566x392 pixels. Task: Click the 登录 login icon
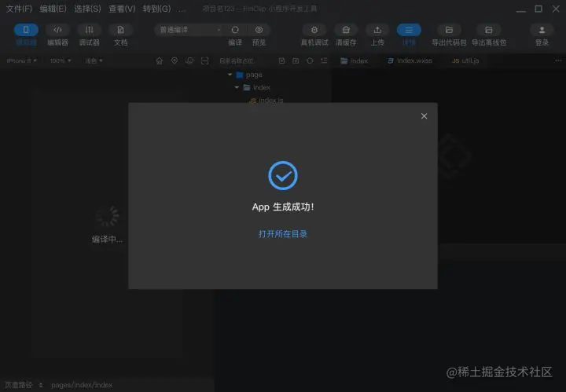(x=542, y=30)
